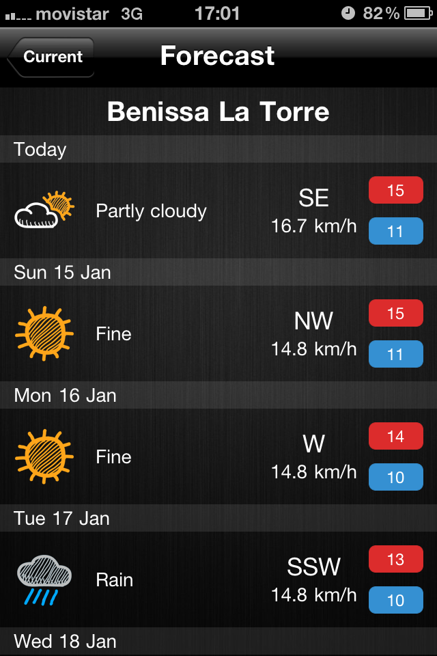
Task: Tap the battery icon in status bar
Action: click(x=417, y=13)
